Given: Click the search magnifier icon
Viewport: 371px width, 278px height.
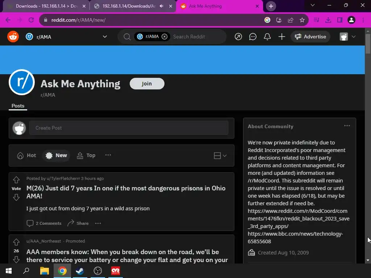Looking at the screenshot, I should click(x=127, y=37).
